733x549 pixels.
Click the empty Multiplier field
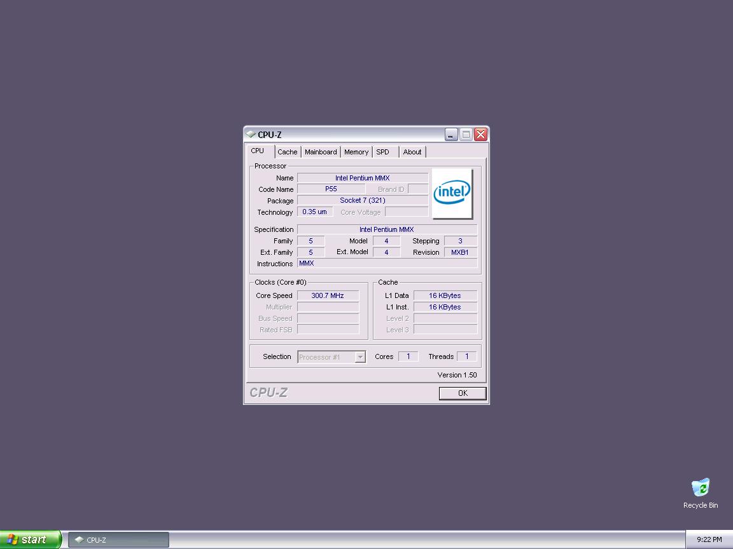pos(328,307)
